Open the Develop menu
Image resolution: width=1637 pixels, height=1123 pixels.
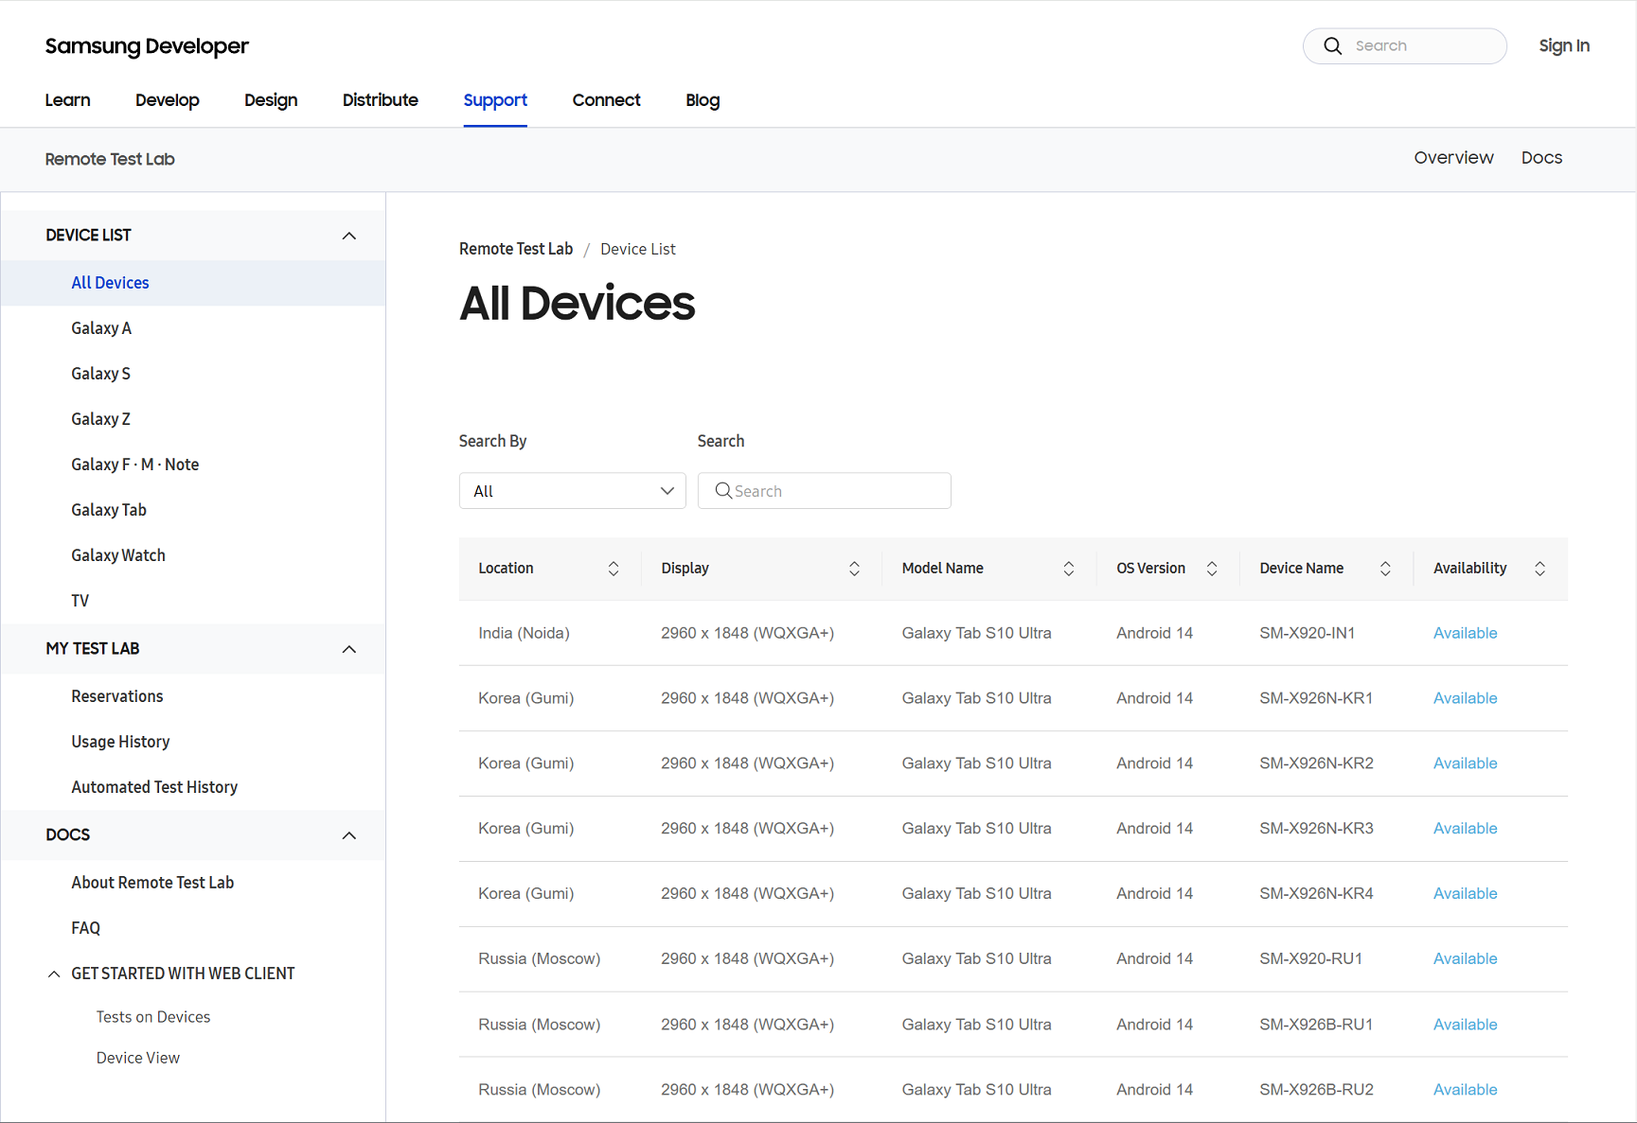168,100
